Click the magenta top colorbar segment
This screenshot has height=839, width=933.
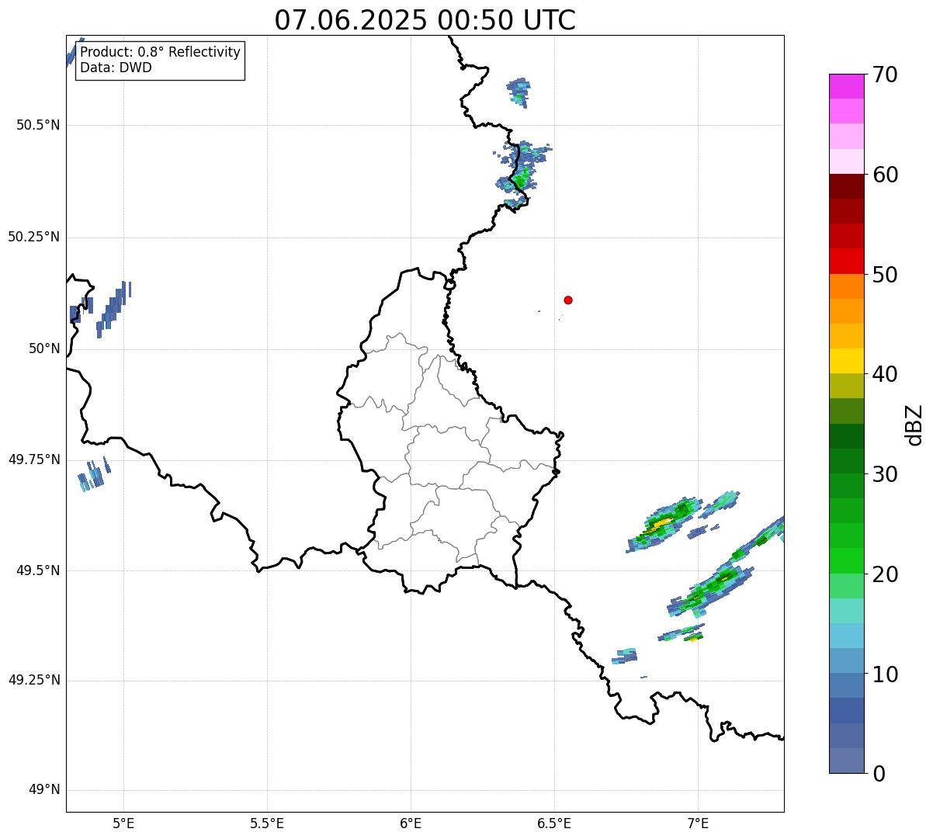click(846, 86)
